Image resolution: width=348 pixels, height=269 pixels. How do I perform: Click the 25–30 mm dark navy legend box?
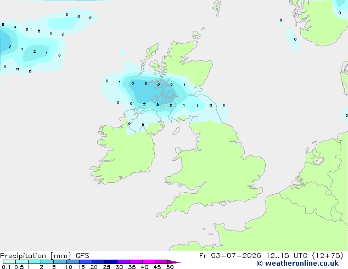point(111,262)
